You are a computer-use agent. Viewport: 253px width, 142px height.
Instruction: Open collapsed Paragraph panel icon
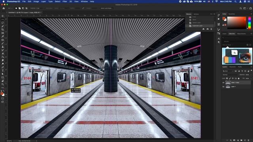219,42
